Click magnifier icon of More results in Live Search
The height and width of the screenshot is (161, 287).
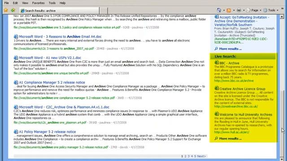(x=216, y=139)
